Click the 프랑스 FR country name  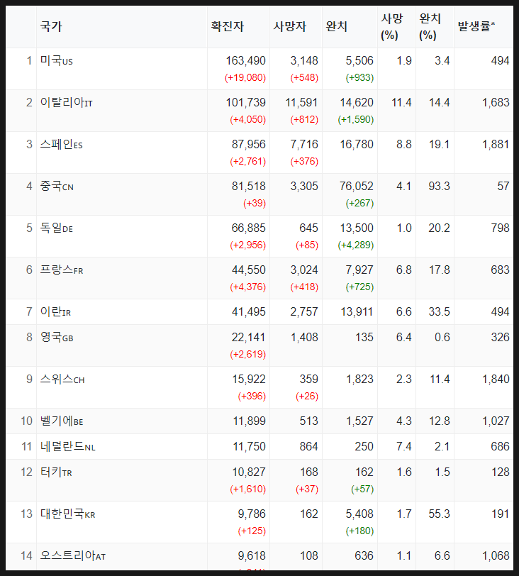[62, 270]
